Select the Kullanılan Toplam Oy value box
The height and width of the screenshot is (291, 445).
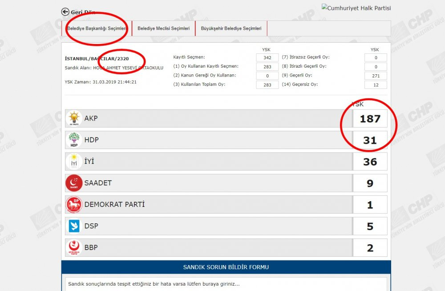coord(267,85)
